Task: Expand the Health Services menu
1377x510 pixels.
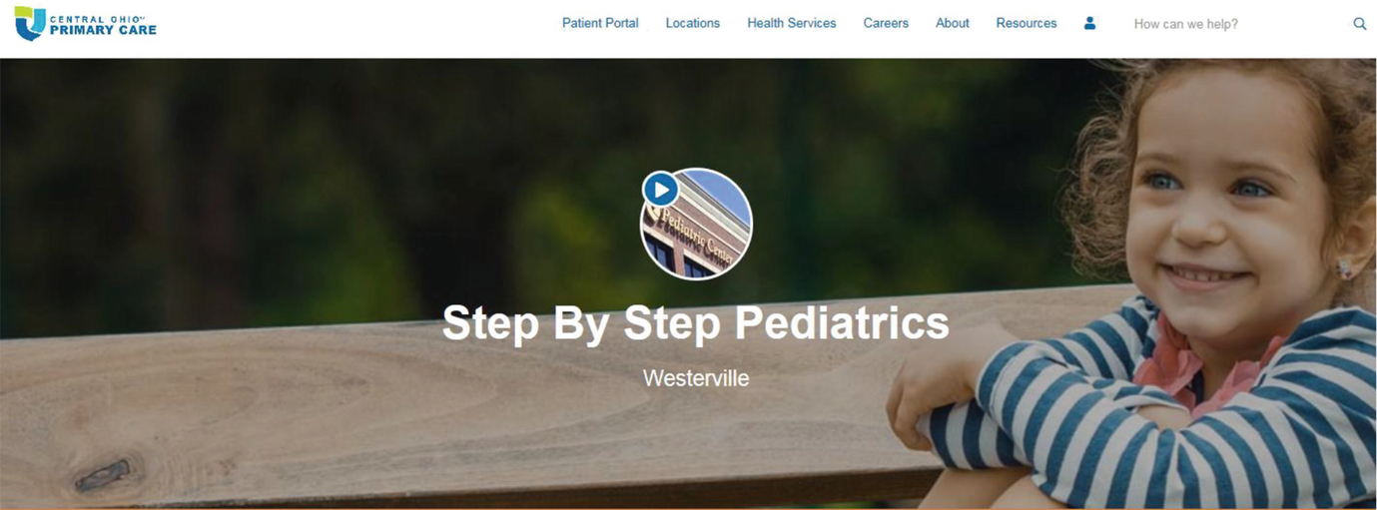Action: pos(792,23)
